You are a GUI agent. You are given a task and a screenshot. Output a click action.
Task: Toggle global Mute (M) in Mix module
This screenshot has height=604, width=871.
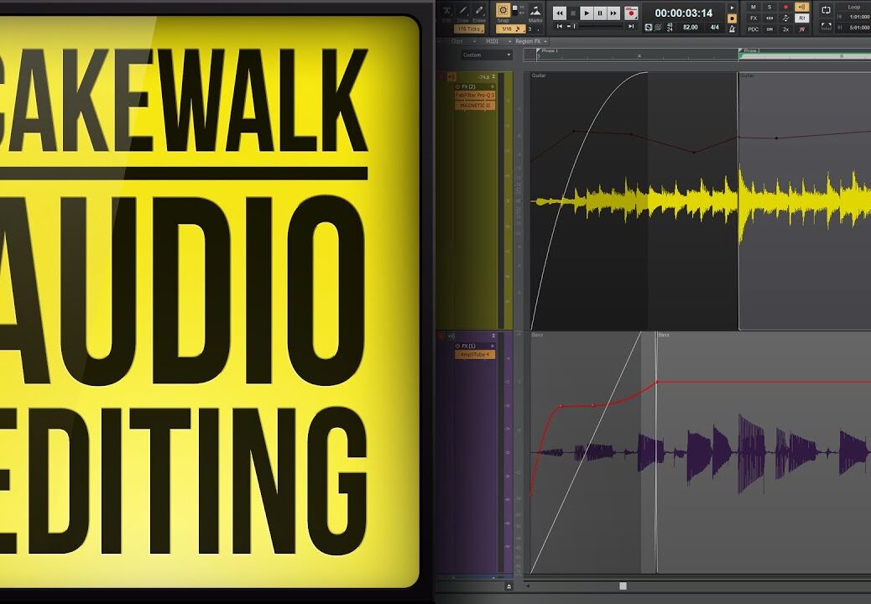[754, 8]
